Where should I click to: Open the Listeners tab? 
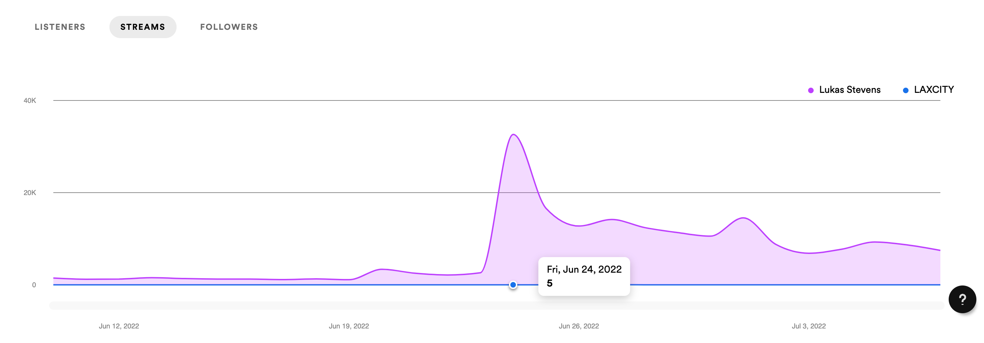coord(60,27)
